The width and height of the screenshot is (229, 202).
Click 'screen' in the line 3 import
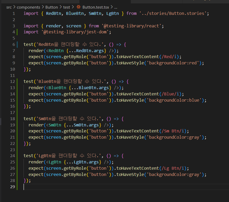[x=74, y=26]
